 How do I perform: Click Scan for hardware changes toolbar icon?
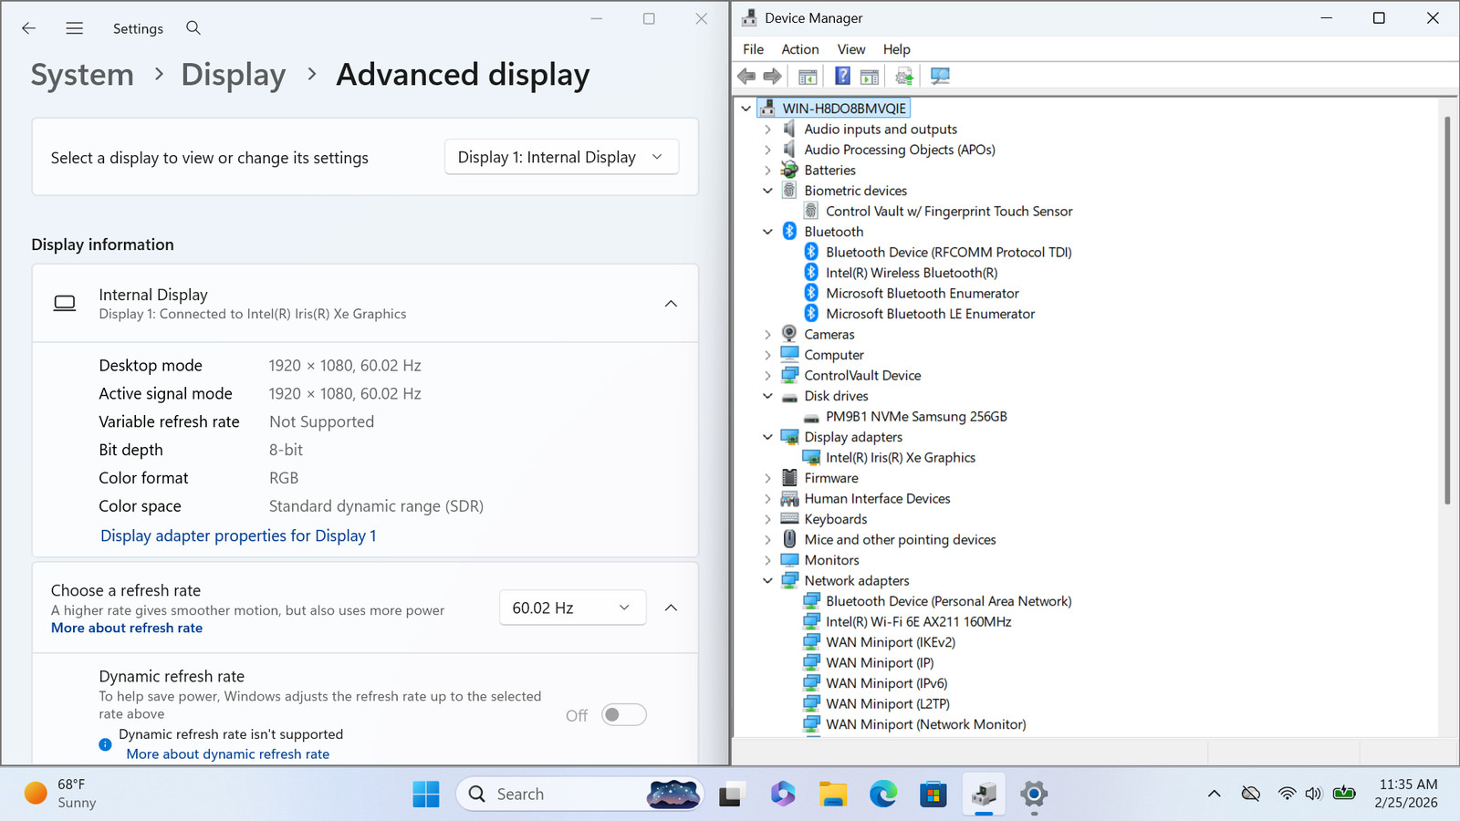coord(940,77)
